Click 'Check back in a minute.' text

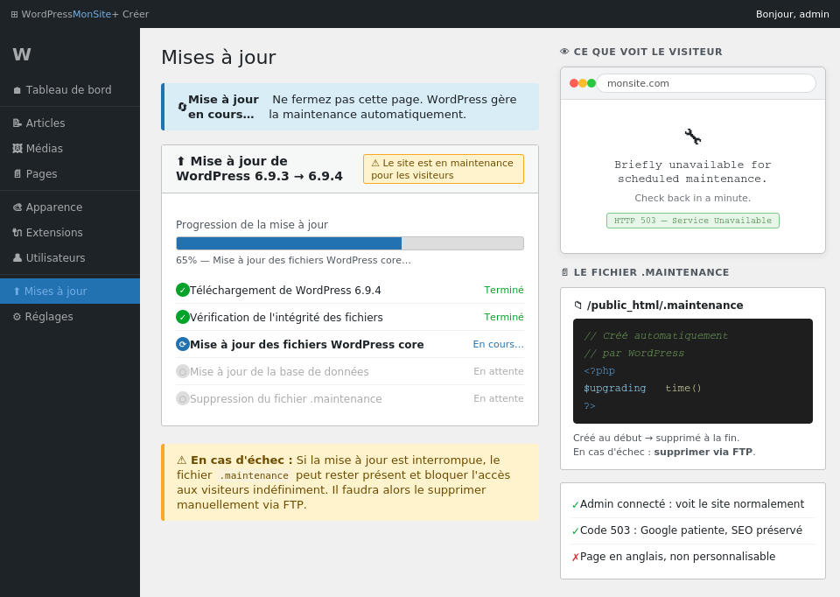(x=693, y=199)
